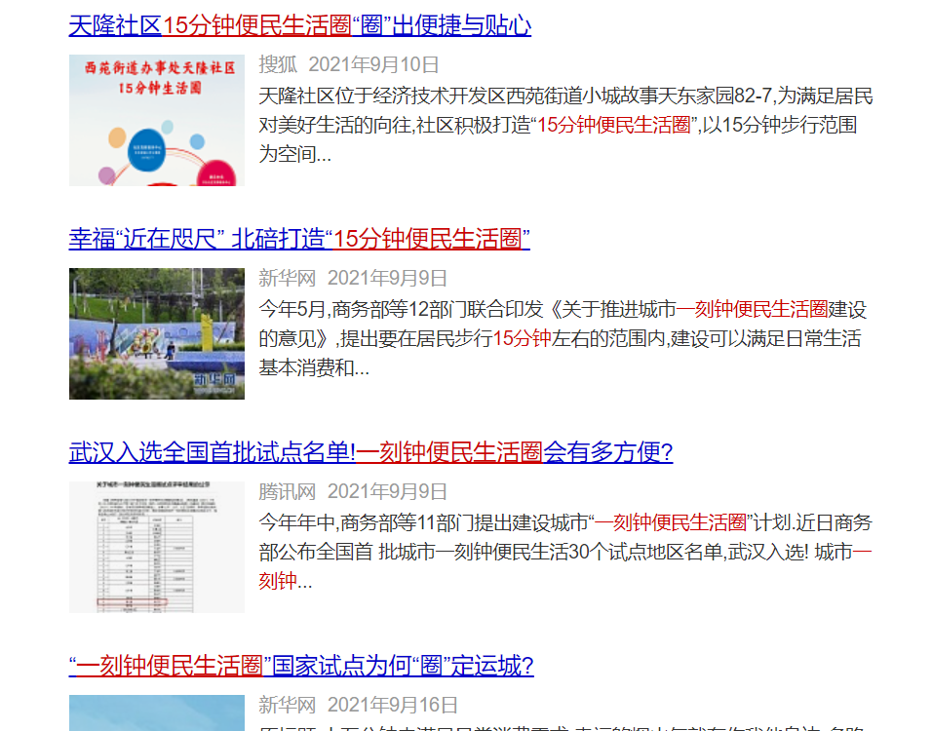932x731 pixels.
Task: Open the 国家试点为何"圈"定运城 headline link
Action: pyautogui.click(x=301, y=666)
